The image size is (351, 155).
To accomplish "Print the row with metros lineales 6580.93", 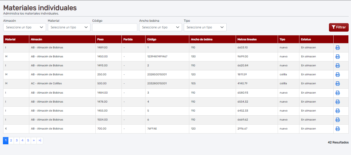I will point(337,93).
